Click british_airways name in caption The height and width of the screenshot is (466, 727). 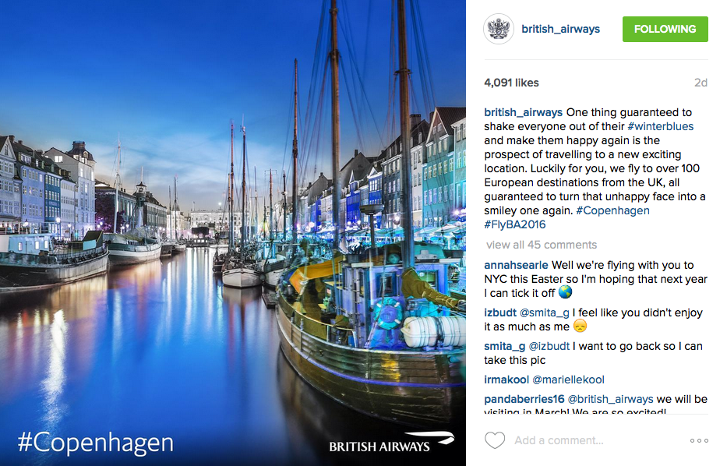tap(523, 113)
